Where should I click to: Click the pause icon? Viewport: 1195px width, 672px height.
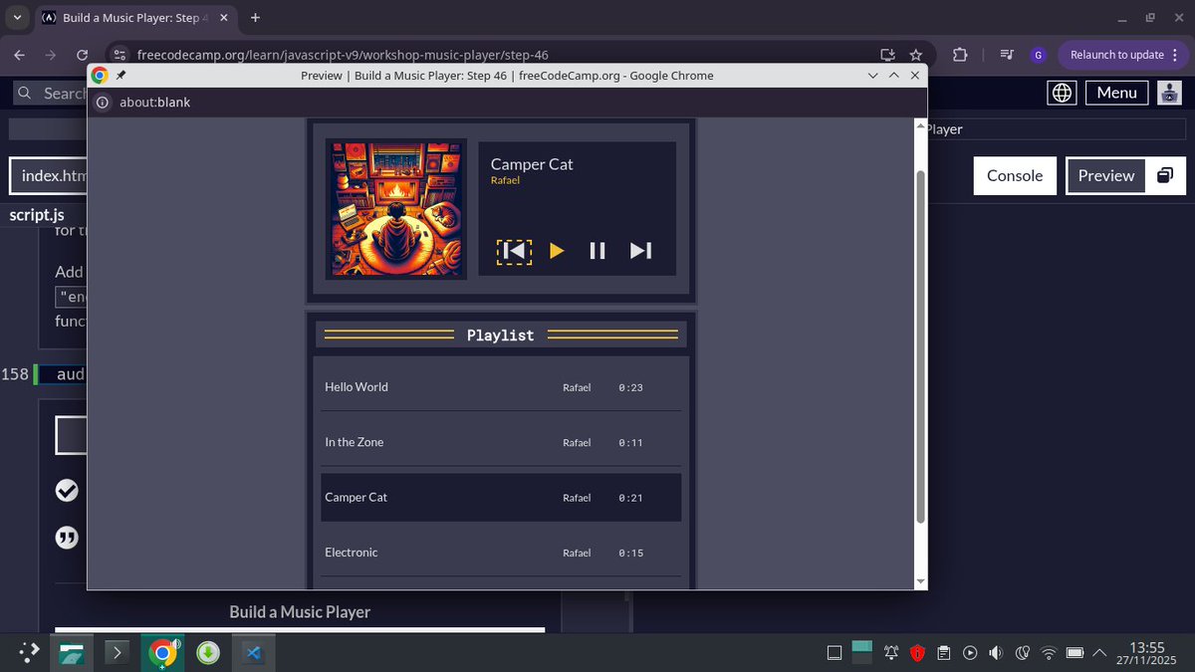pos(597,251)
